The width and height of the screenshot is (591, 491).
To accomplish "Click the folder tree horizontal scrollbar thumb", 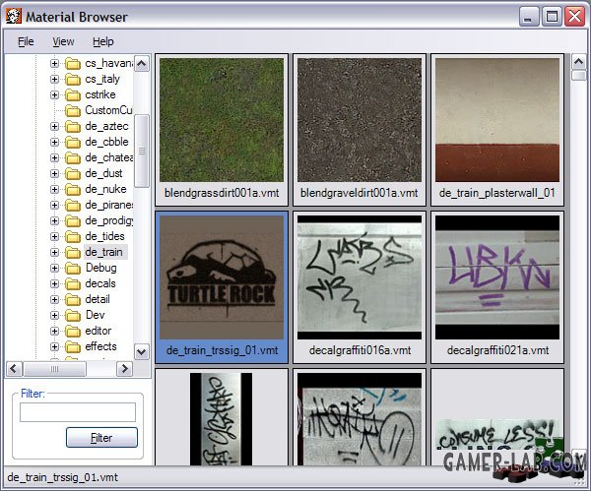I will 54,369.
